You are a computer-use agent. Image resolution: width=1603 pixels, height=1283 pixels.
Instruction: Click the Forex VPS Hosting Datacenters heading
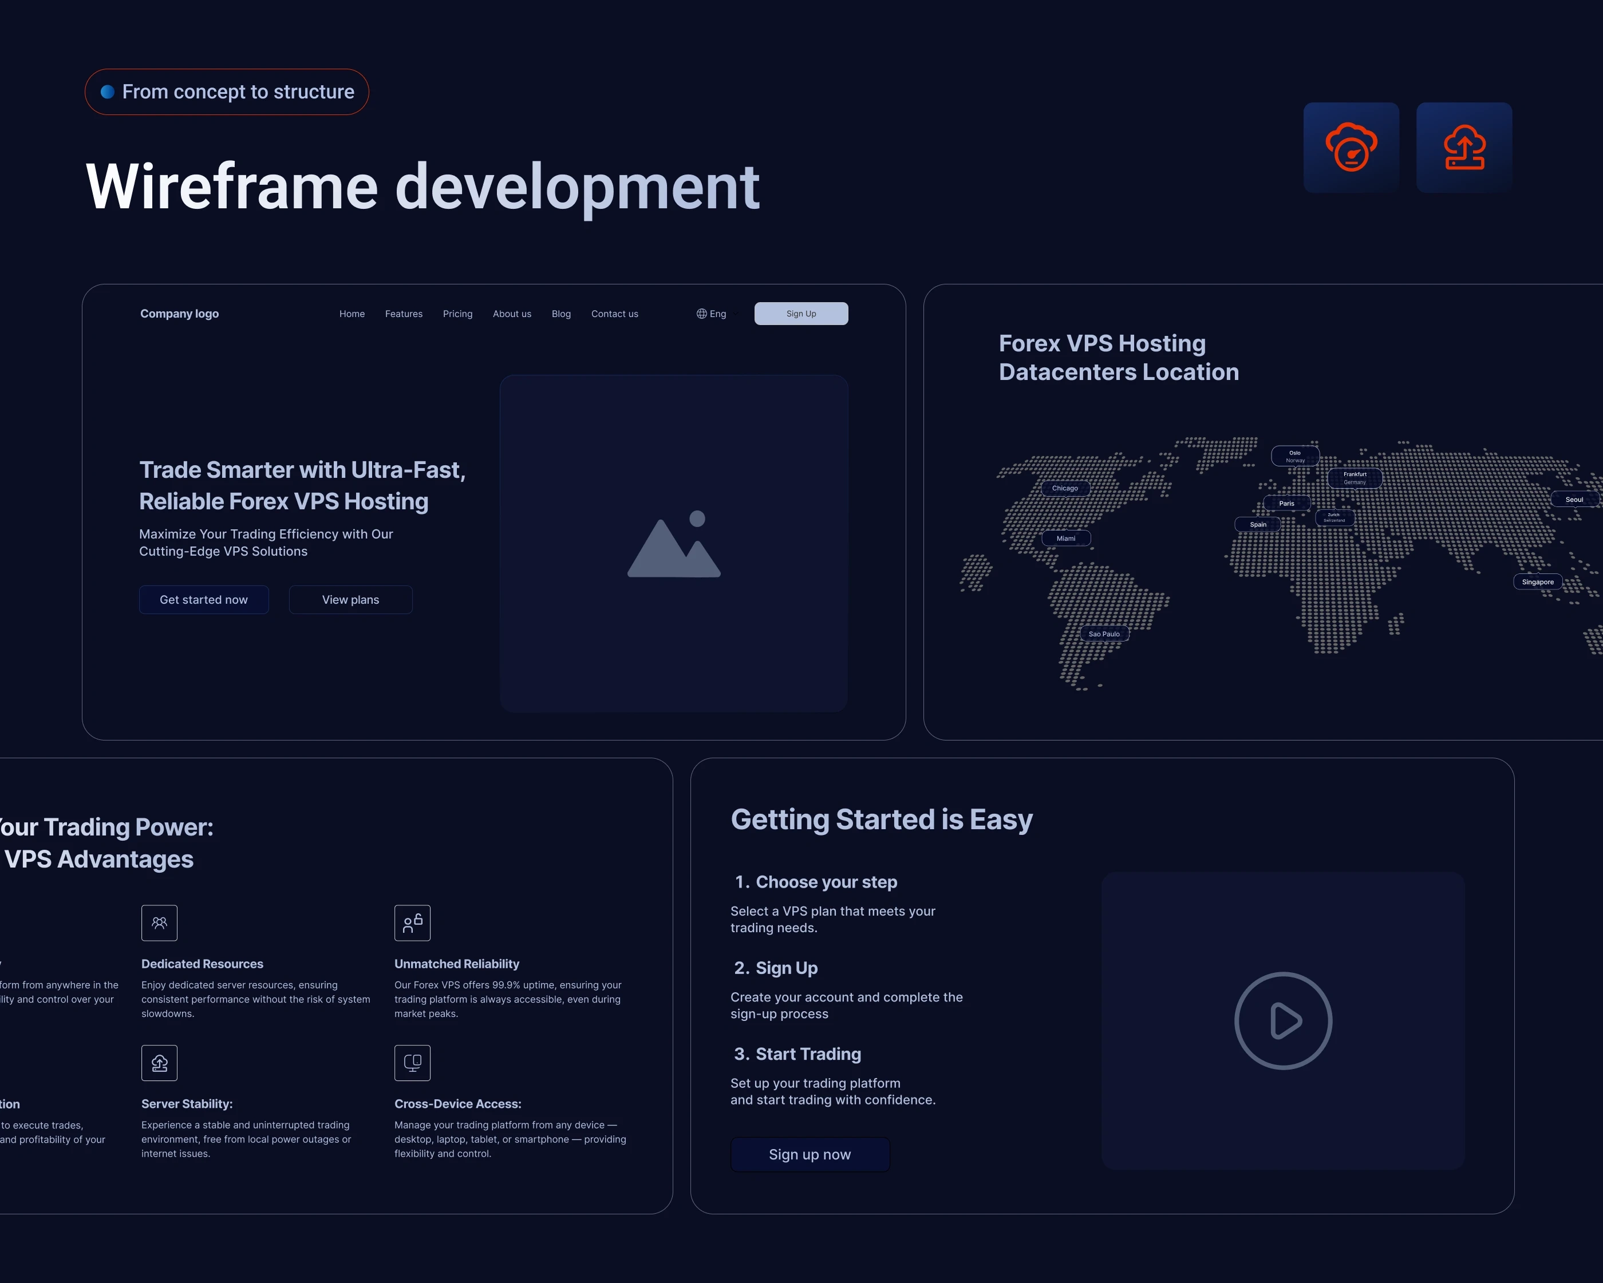1118,358
